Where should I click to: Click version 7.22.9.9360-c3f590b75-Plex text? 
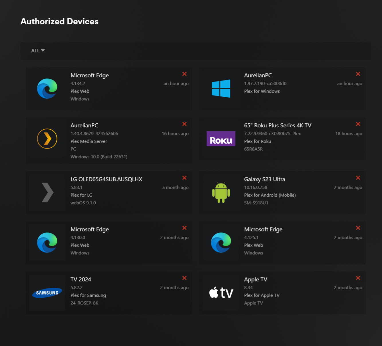pos(272,134)
